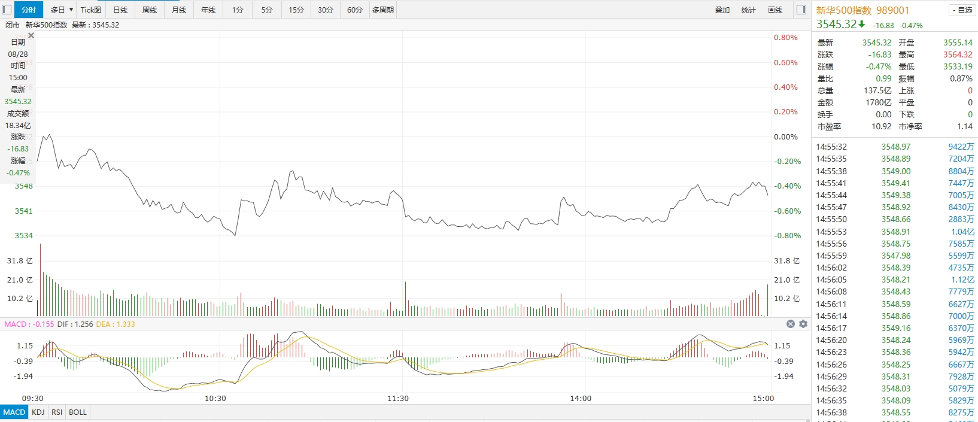The height and width of the screenshot is (422, 978).
Task: Remove from watchlist via 自选 button
Action: coord(962,10)
